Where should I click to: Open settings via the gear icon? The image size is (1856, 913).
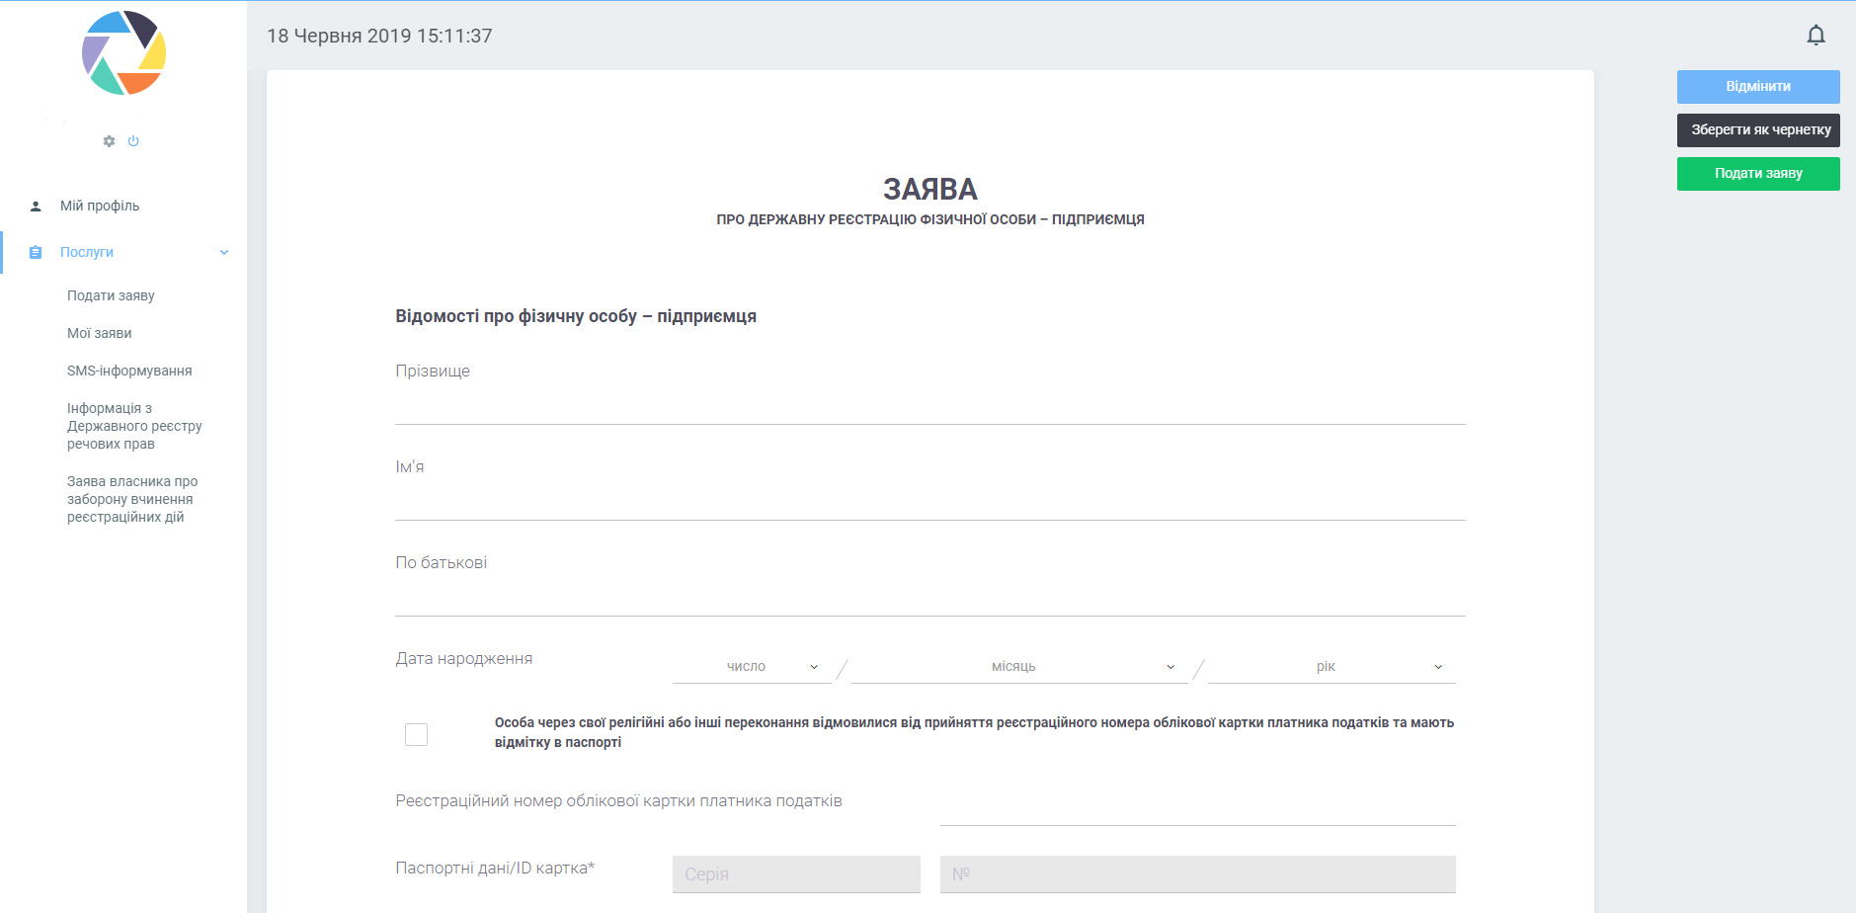point(109,141)
